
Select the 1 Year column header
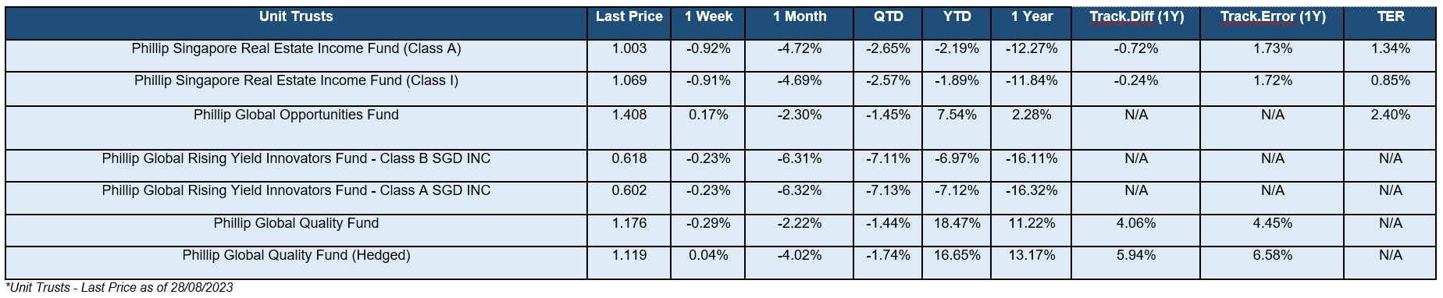pyautogui.click(x=1031, y=16)
